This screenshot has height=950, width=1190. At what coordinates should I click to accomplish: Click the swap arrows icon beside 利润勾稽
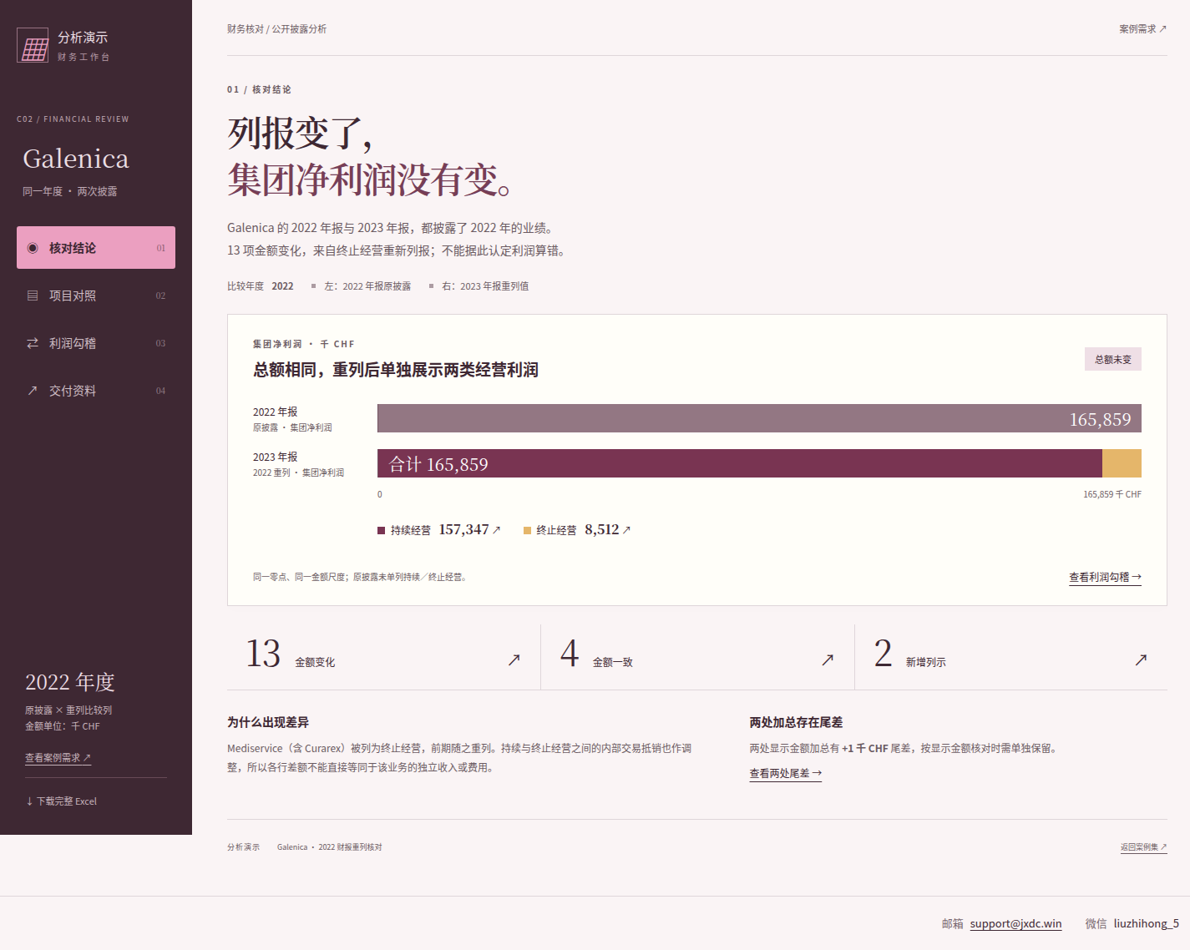(33, 343)
